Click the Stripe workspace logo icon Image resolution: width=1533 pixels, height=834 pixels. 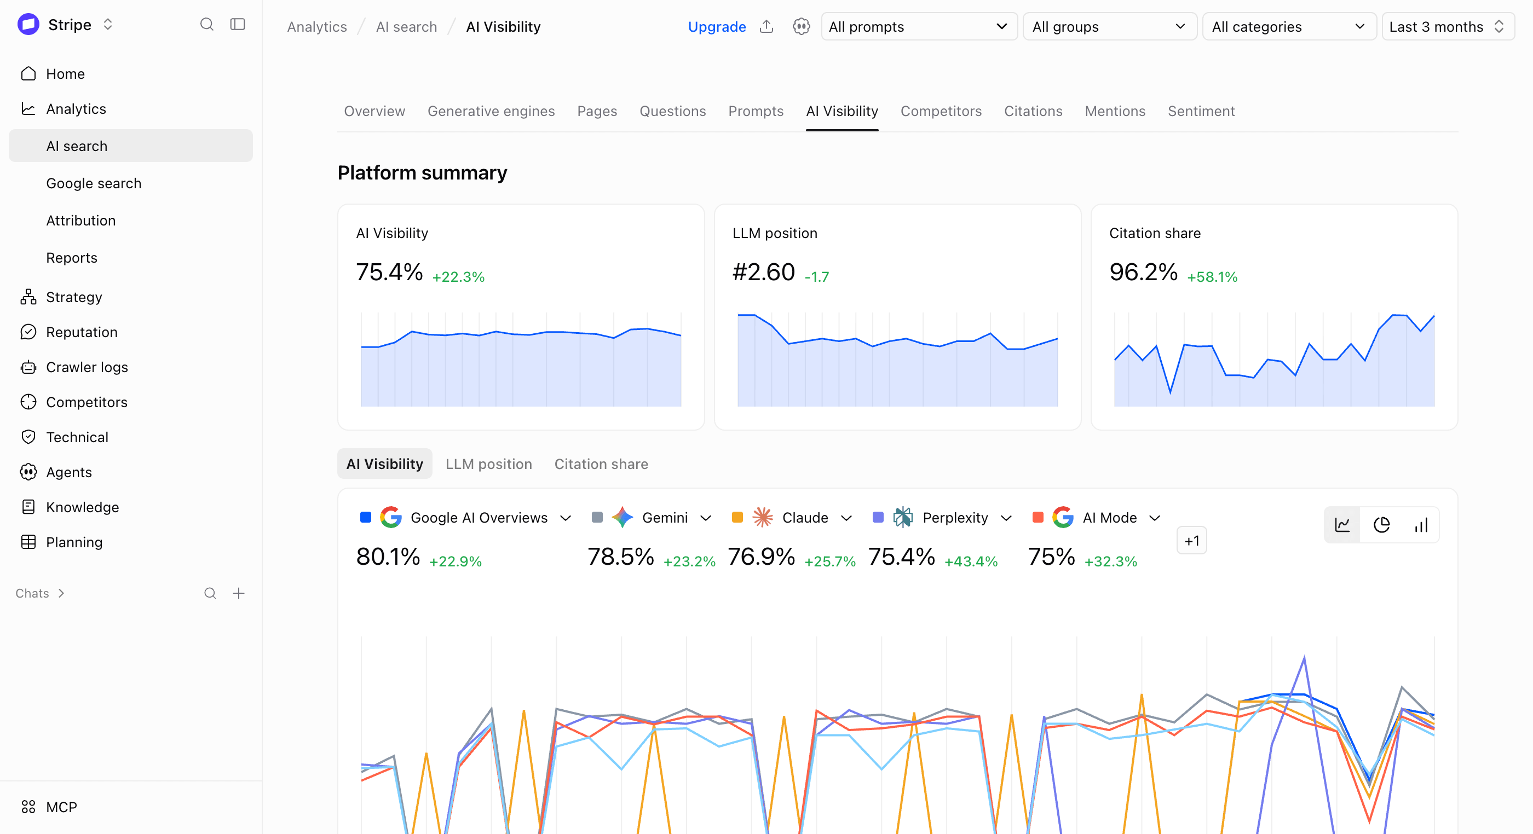click(x=28, y=25)
